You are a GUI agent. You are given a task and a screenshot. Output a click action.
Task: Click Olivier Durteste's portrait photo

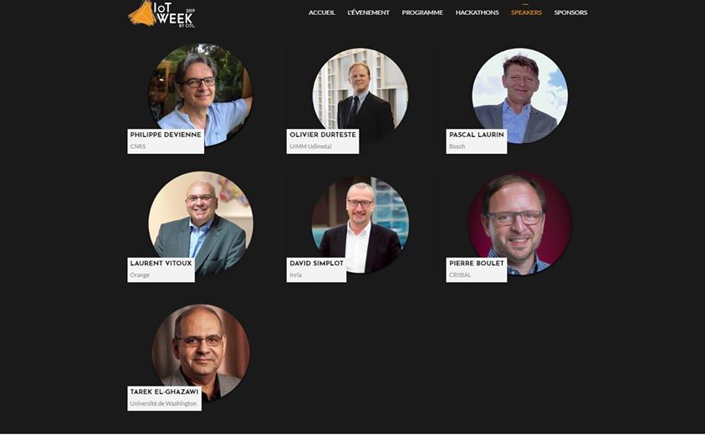tap(360, 96)
